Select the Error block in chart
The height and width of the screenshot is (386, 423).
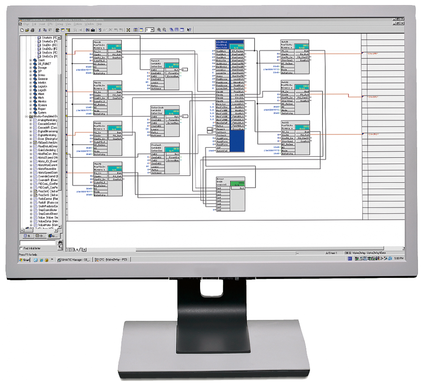point(231,194)
